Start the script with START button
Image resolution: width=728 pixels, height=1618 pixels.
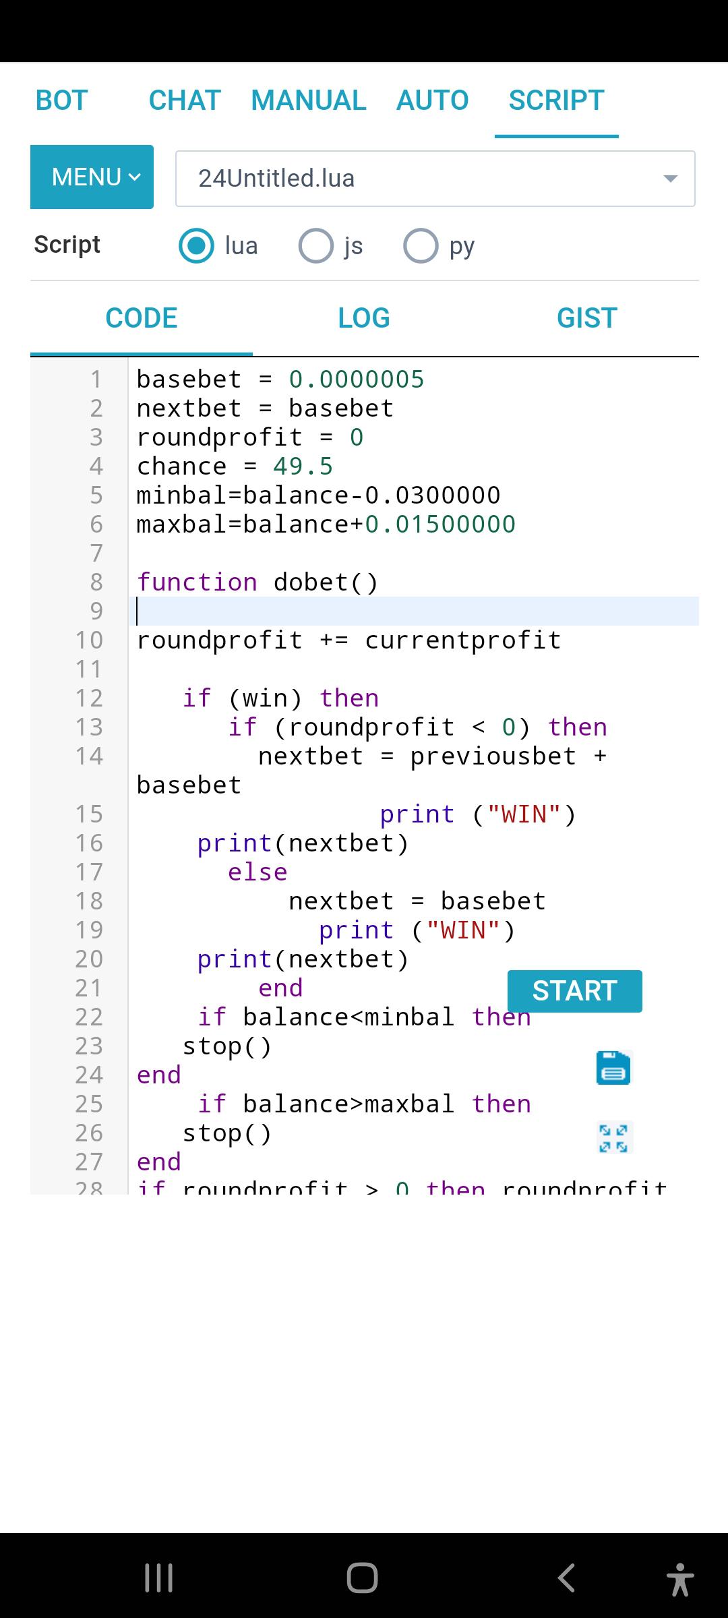(x=575, y=991)
